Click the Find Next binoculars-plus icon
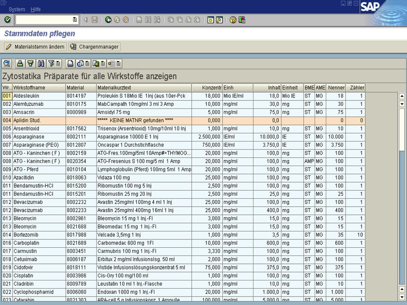This screenshot has height=305, width=407. click(157, 20)
